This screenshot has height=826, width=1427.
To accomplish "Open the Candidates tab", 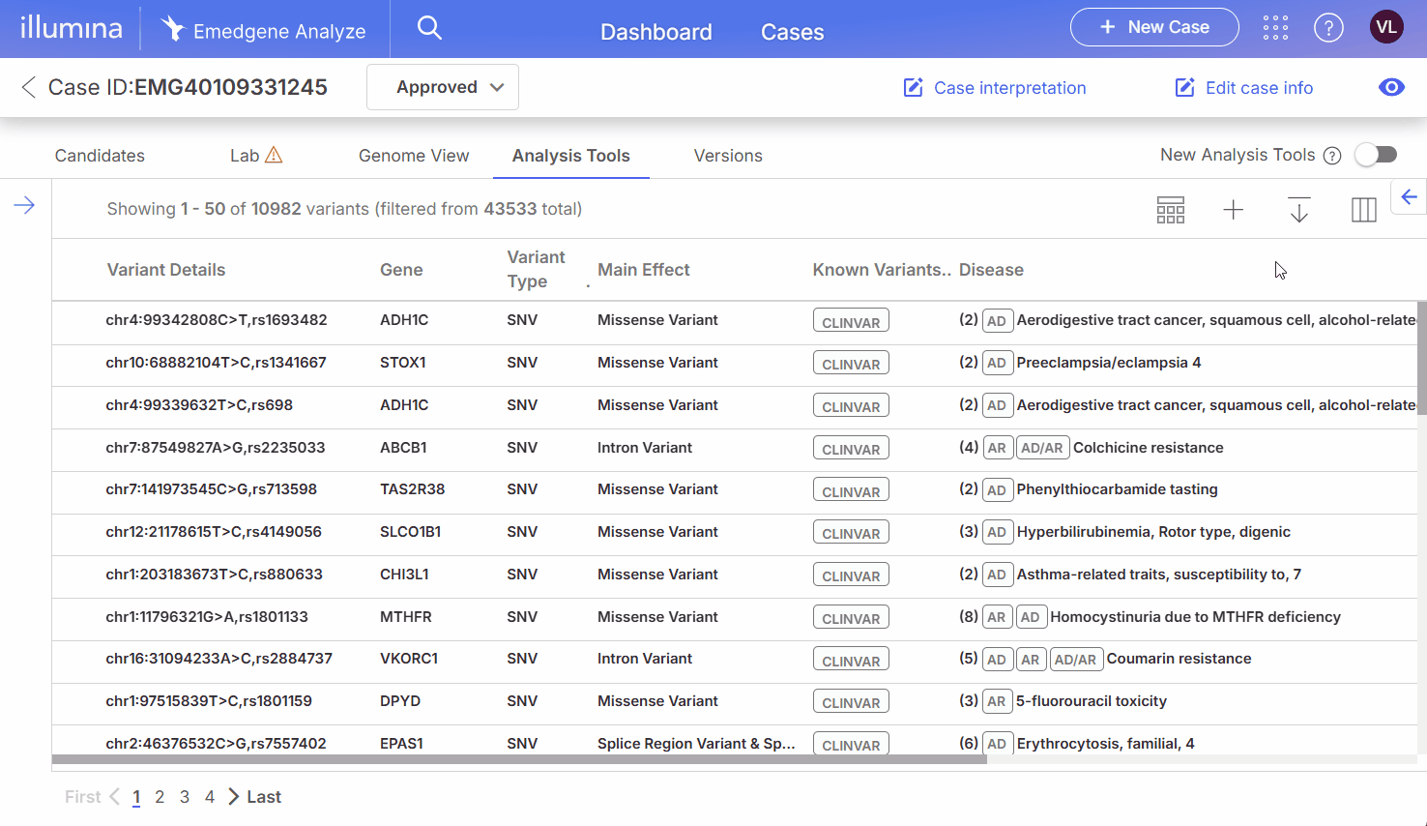I will point(100,156).
